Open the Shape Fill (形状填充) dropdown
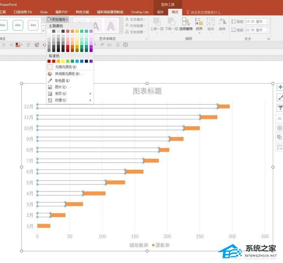Image resolution: width=283 pixels, height=263 pixels. (58, 19)
